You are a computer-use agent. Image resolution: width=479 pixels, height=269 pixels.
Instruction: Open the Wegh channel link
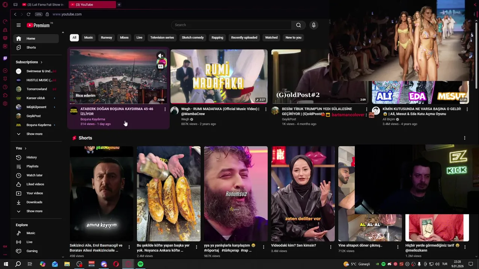click(x=185, y=119)
